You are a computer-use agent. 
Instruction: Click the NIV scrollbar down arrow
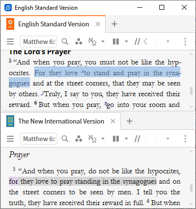click(192, 204)
